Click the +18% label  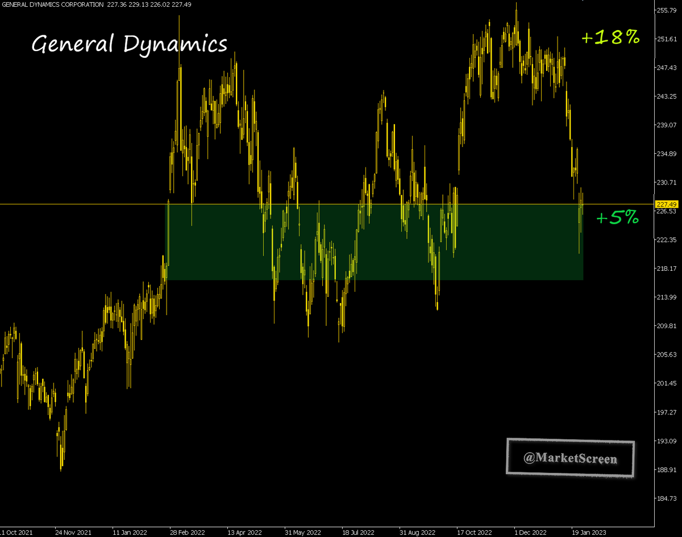[610, 38]
